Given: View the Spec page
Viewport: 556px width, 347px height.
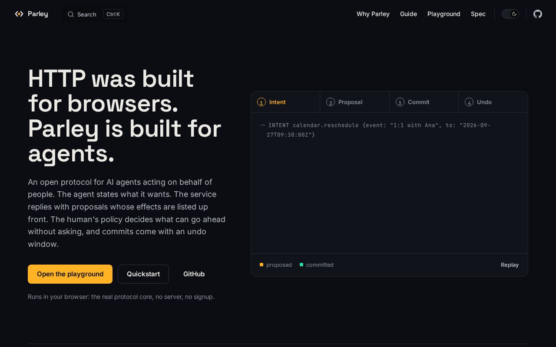Looking at the screenshot, I should (478, 14).
